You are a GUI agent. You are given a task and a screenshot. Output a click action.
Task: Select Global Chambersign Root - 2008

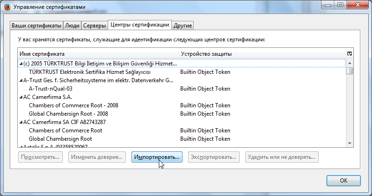click(x=68, y=114)
